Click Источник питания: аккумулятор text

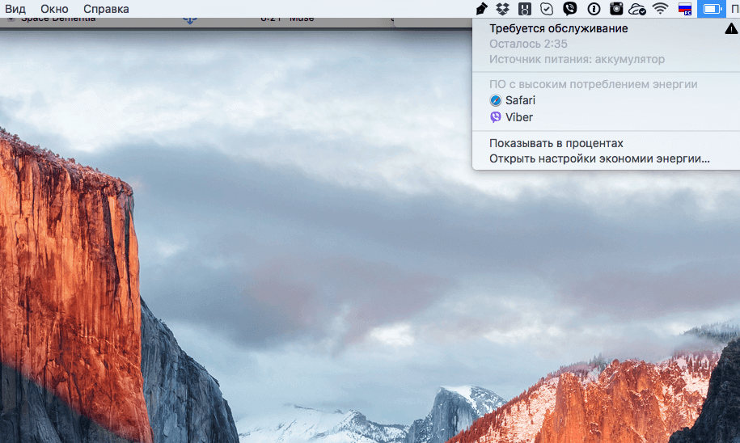click(x=577, y=60)
